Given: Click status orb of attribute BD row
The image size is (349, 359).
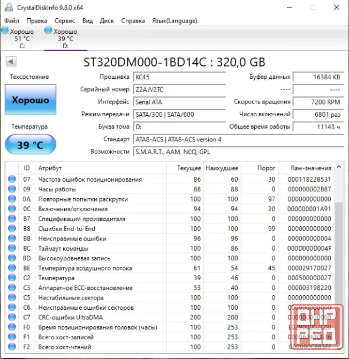Looking at the screenshot, I should [12, 258].
